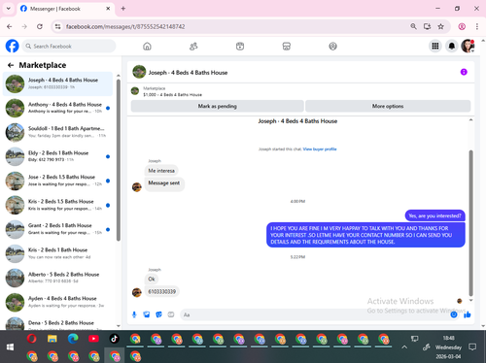Viewport: 486px width, 363px height.
Task: Open Windows Start menu
Action: click(10, 346)
